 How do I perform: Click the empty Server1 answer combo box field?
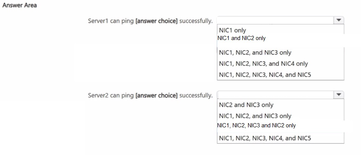[276, 20]
